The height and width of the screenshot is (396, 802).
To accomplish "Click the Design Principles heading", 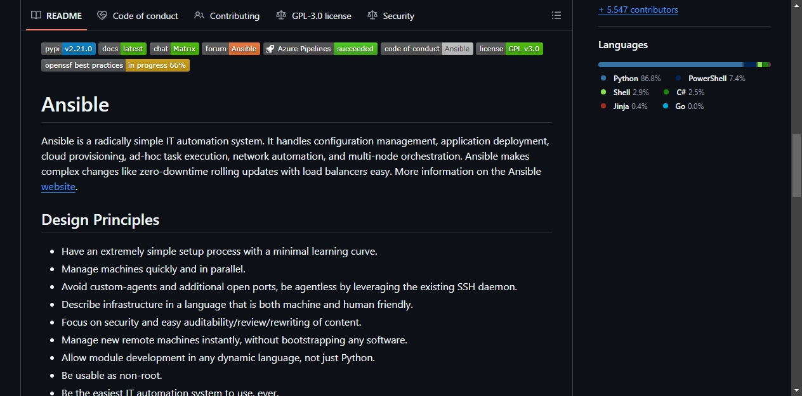I will 100,220.
